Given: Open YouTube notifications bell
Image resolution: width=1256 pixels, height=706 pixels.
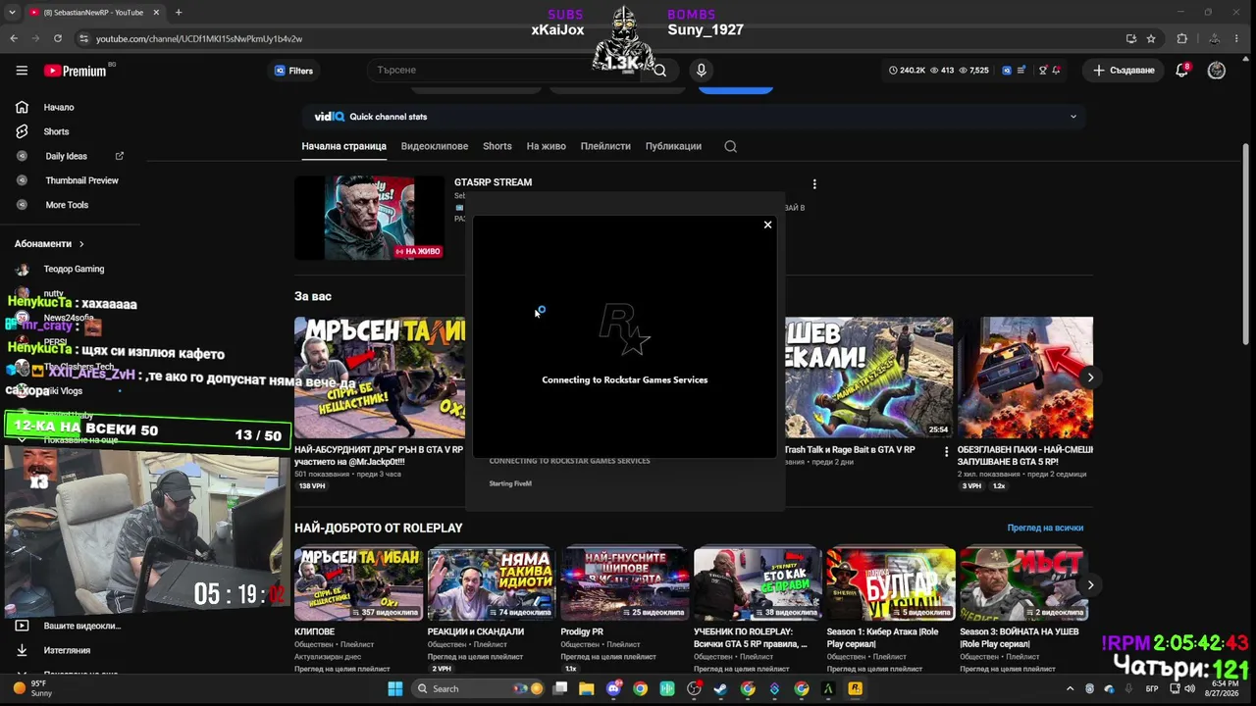Looking at the screenshot, I should coord(1182,71).
